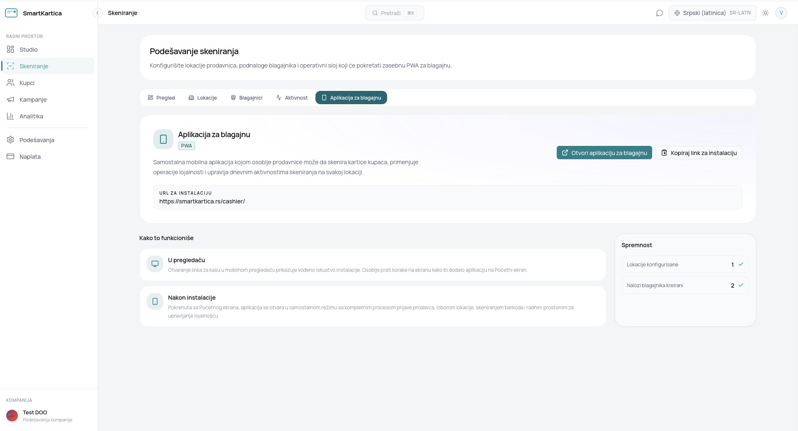Collapse the sidebar with chevron button
Screen dimensions: 798x431
pyautogui.click(x=97, y=13)
